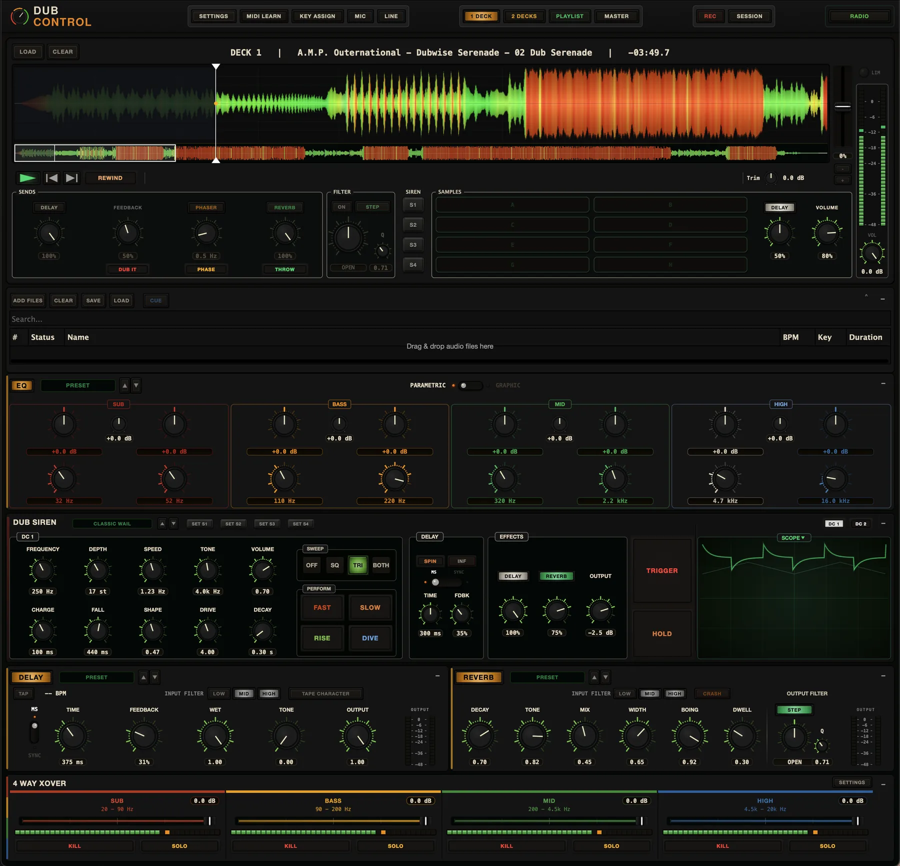This screenshot has width=900, height=866.
Task: Skip to the next track
Action: (72, 178)
